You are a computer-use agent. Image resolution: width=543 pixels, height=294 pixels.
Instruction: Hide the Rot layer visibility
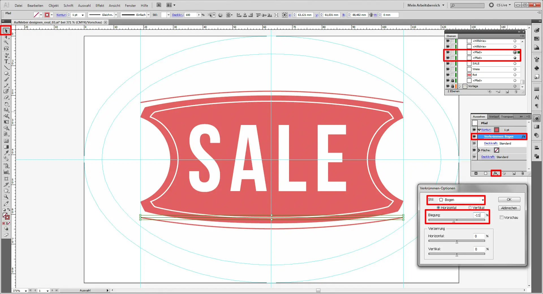(448, 75)
